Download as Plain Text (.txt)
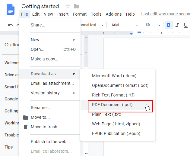Screen dimensions: 190x156 pyautogui.click(x=118, y=114)
